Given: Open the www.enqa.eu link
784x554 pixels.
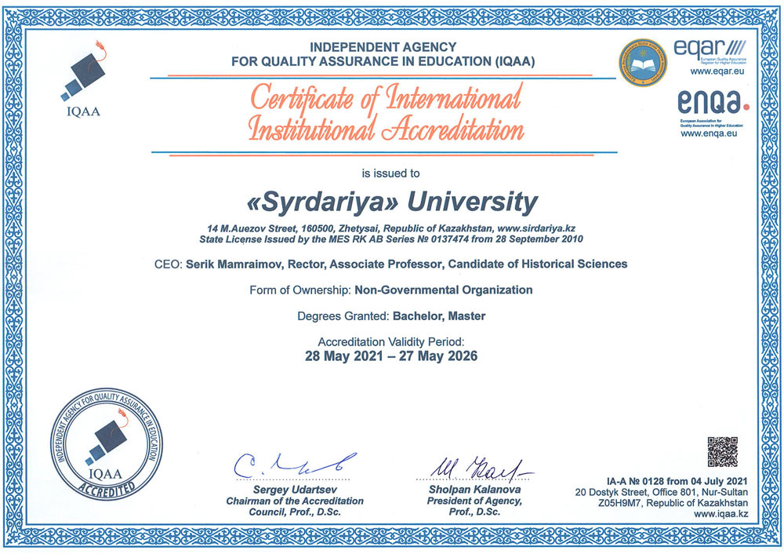Looking at the screenshot, I should coord(711,134).
